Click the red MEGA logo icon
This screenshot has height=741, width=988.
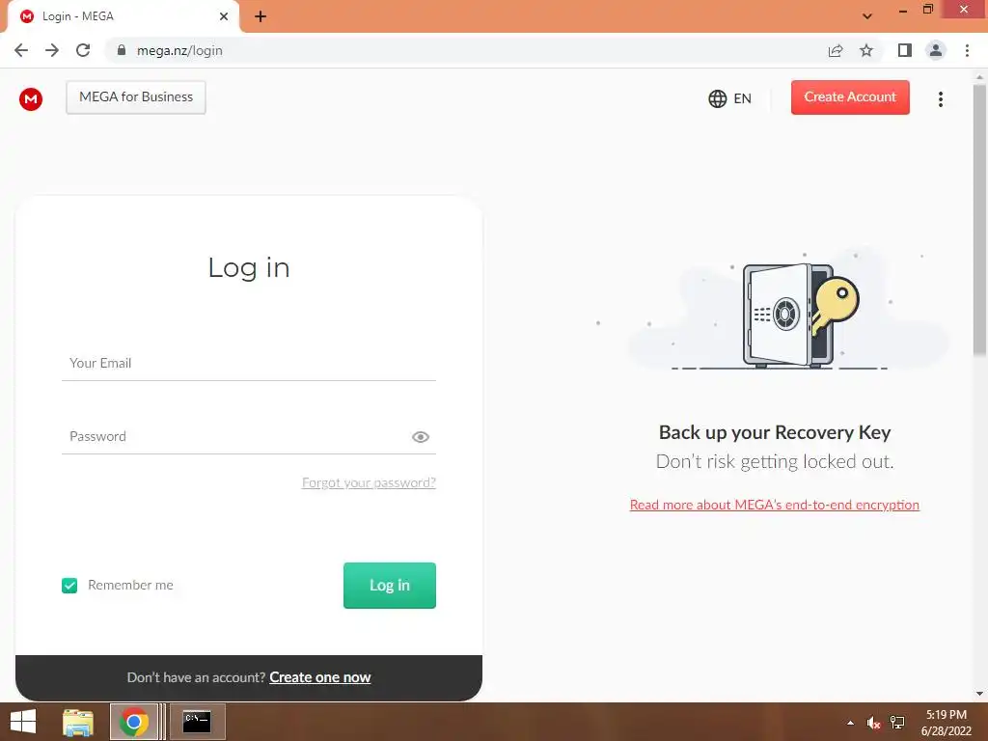pos(30,99)
